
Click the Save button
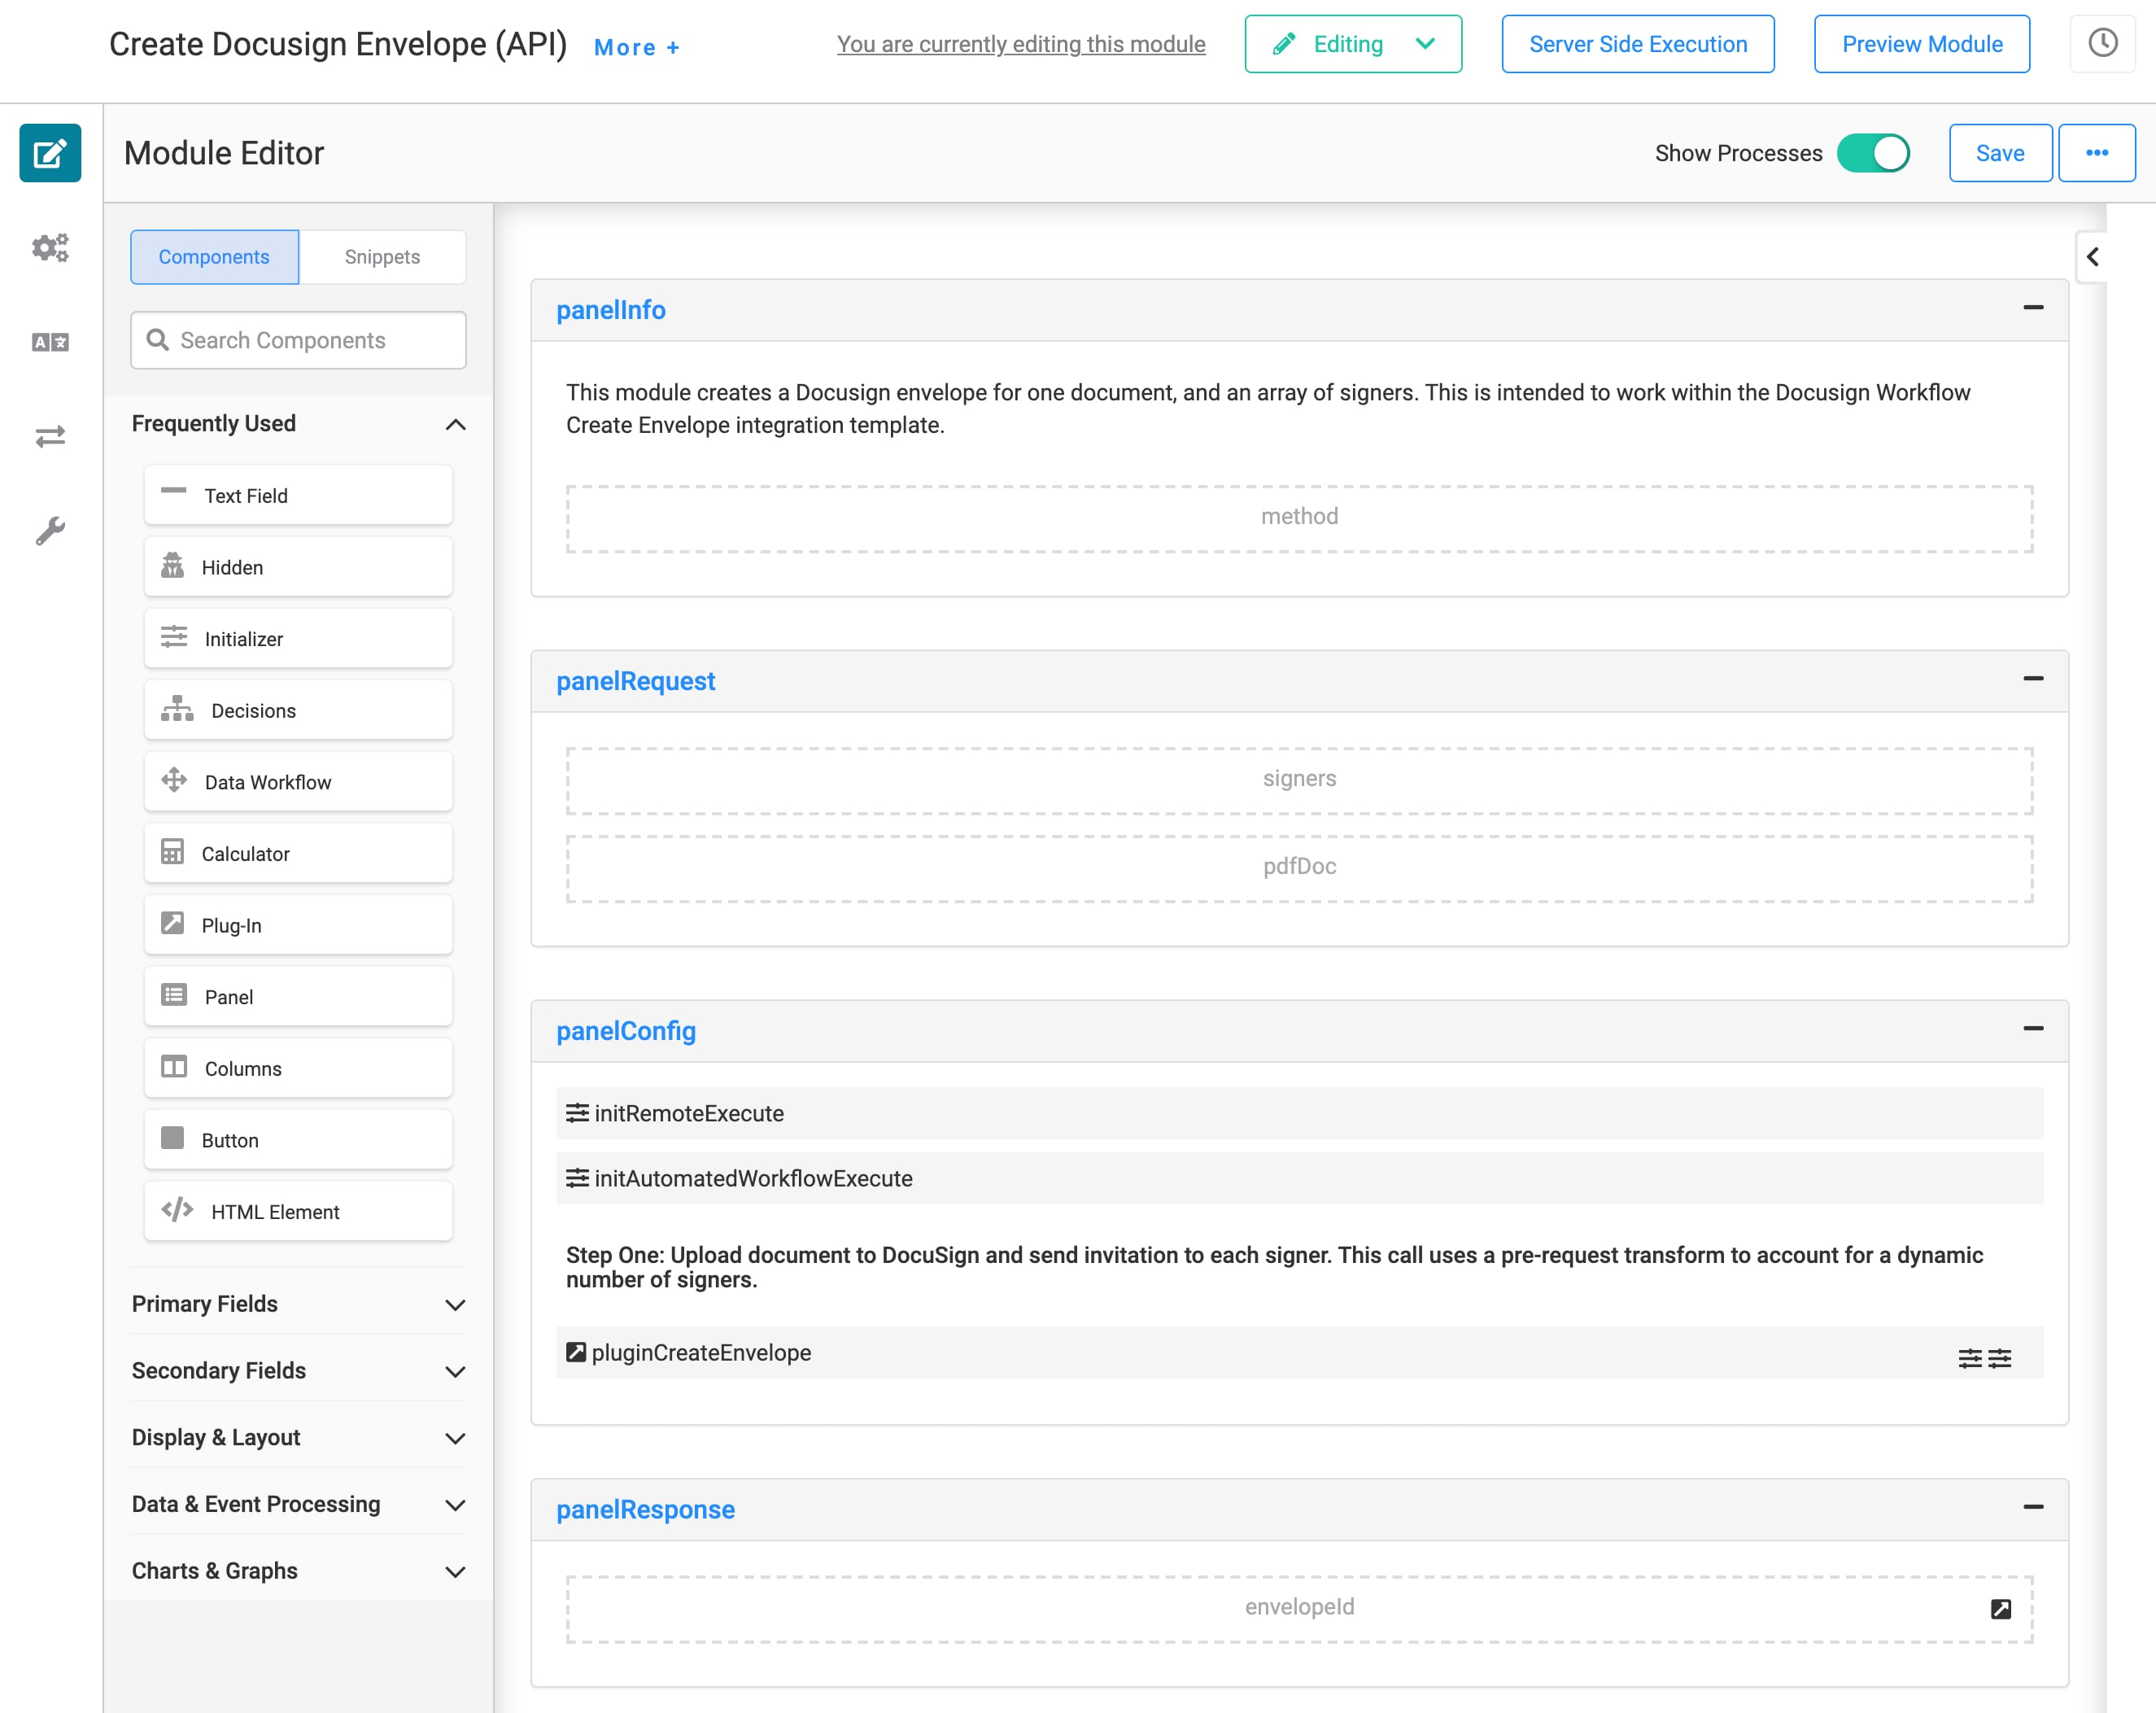point(2000,153)
